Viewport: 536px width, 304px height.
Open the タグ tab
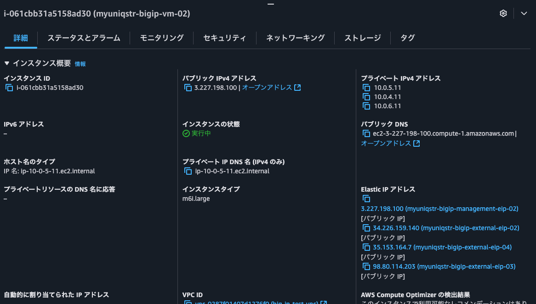pyautogui.click(x=407, y=38)
